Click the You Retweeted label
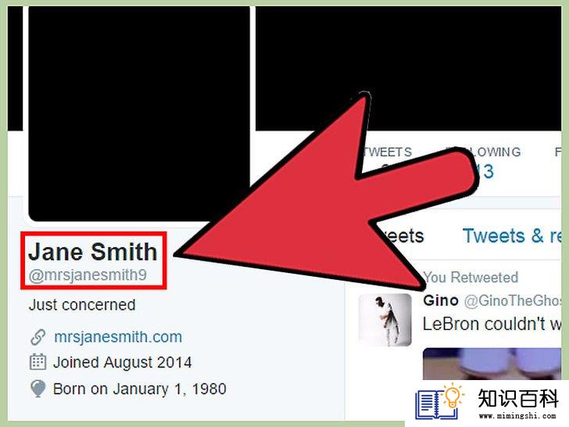Screen dimensions: 569x427 point(471,278)
